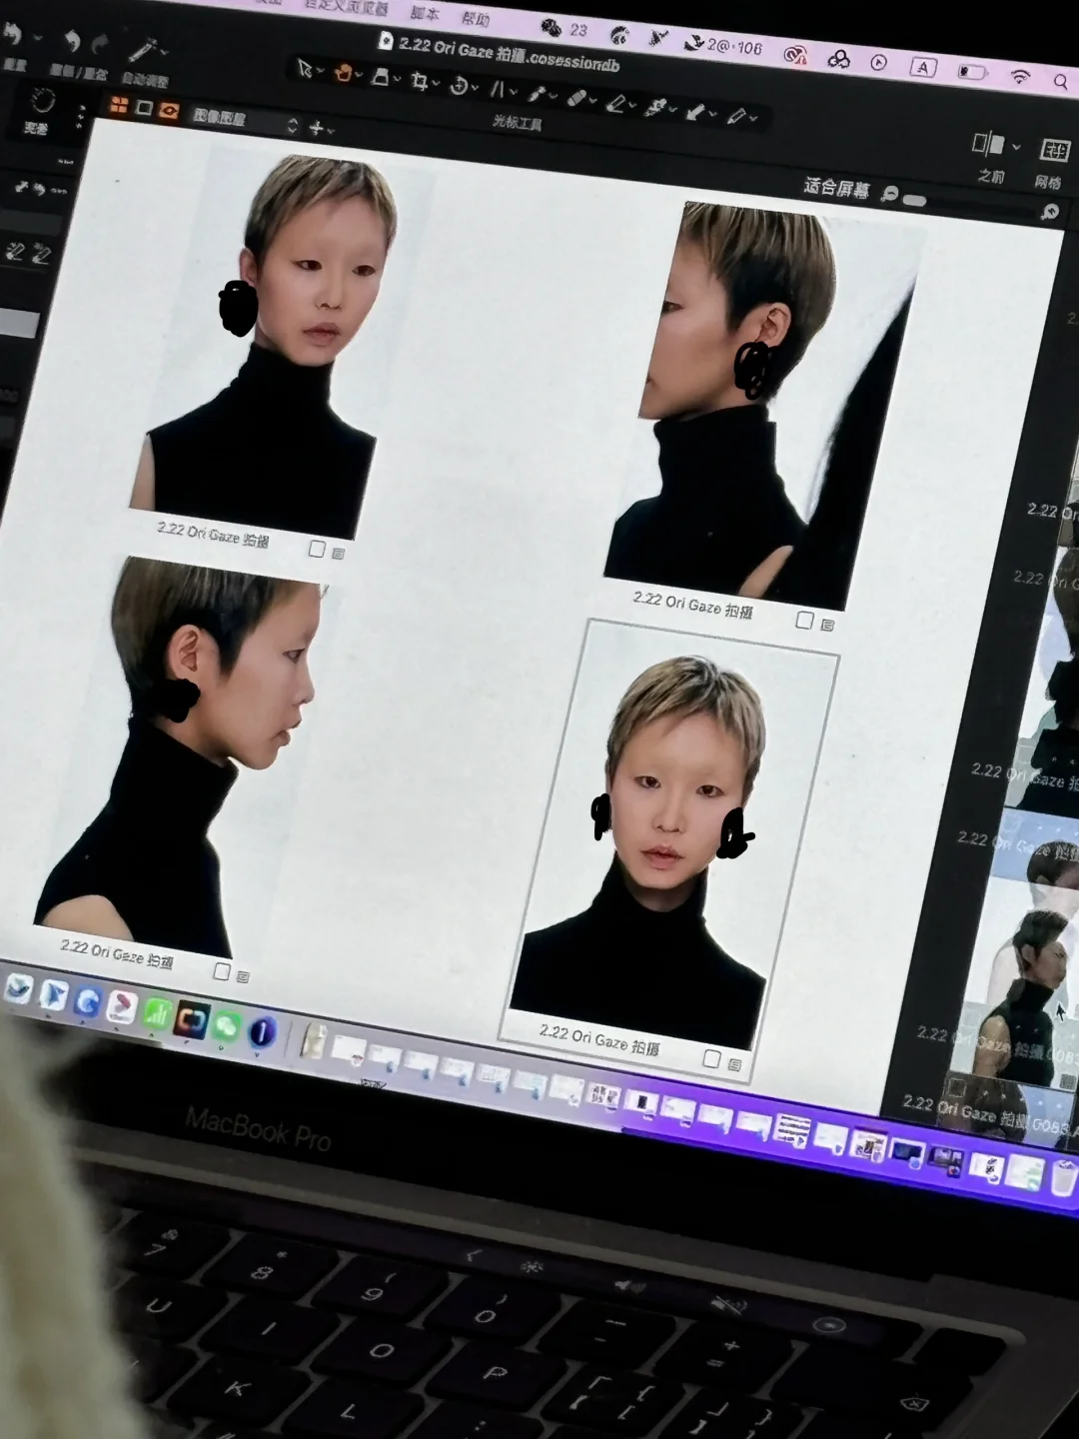Viewport: 1079px width, 1439px height.
Task: Click the Auto Adjust wand (自动调整)
Action: click(142, 51)
